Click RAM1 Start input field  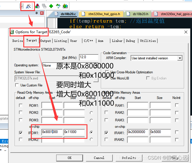point(138,105)
